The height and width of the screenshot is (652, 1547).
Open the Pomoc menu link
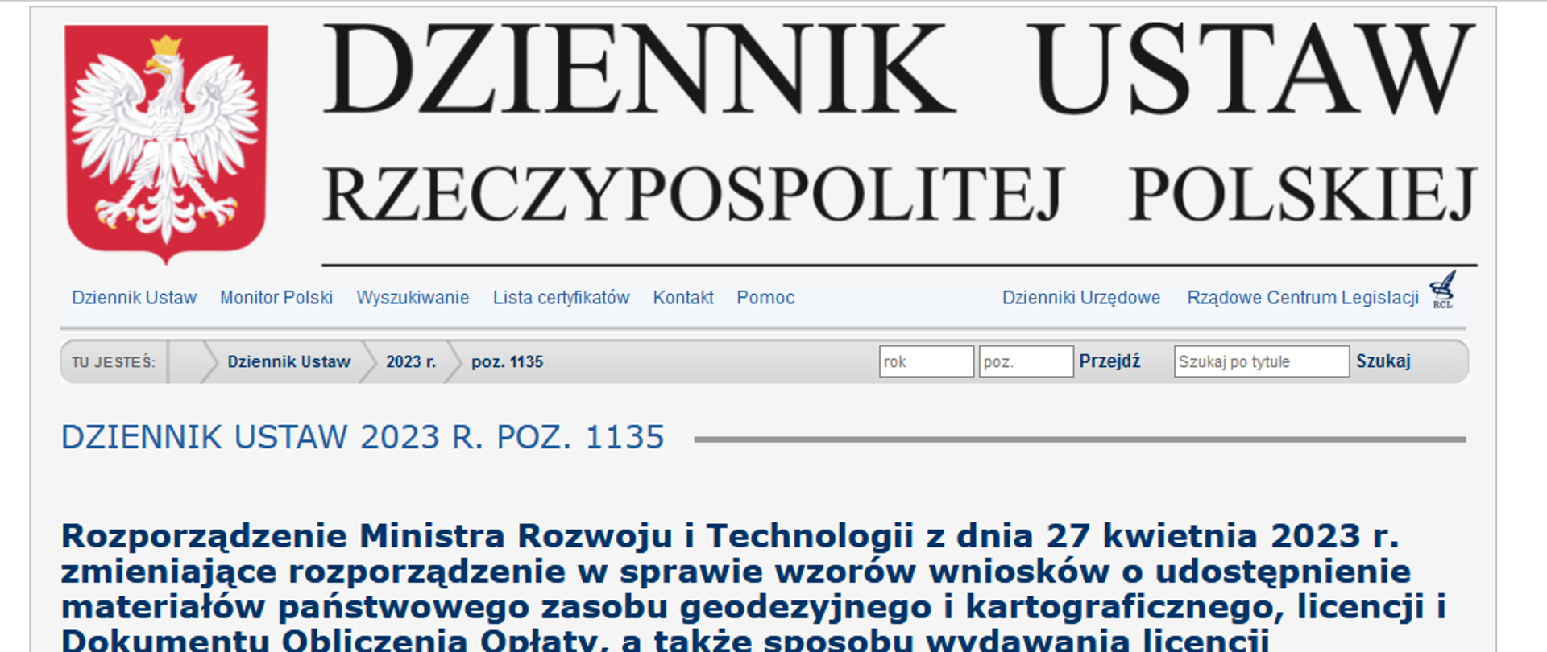tap(765, 298)
